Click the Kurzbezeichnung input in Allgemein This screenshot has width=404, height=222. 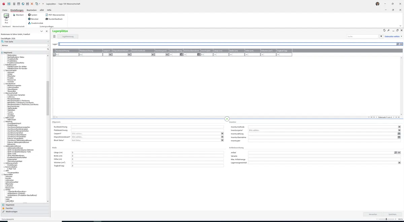147,127
